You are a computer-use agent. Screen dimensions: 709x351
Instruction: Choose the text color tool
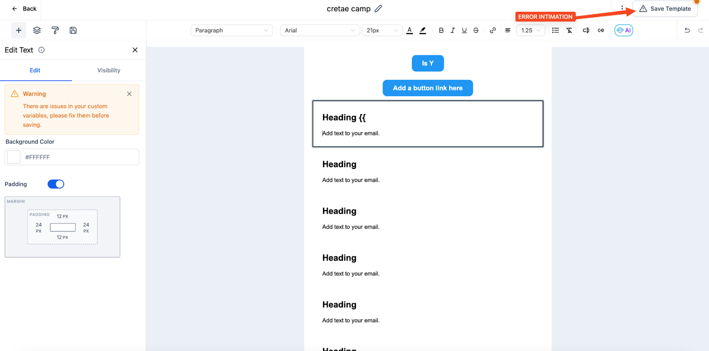pos(409,31)
